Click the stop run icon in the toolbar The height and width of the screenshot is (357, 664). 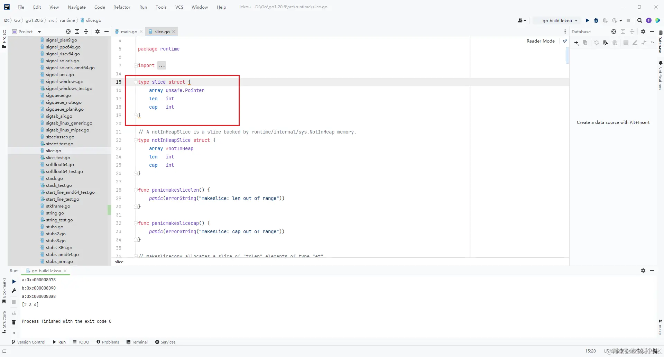(628, 20)
